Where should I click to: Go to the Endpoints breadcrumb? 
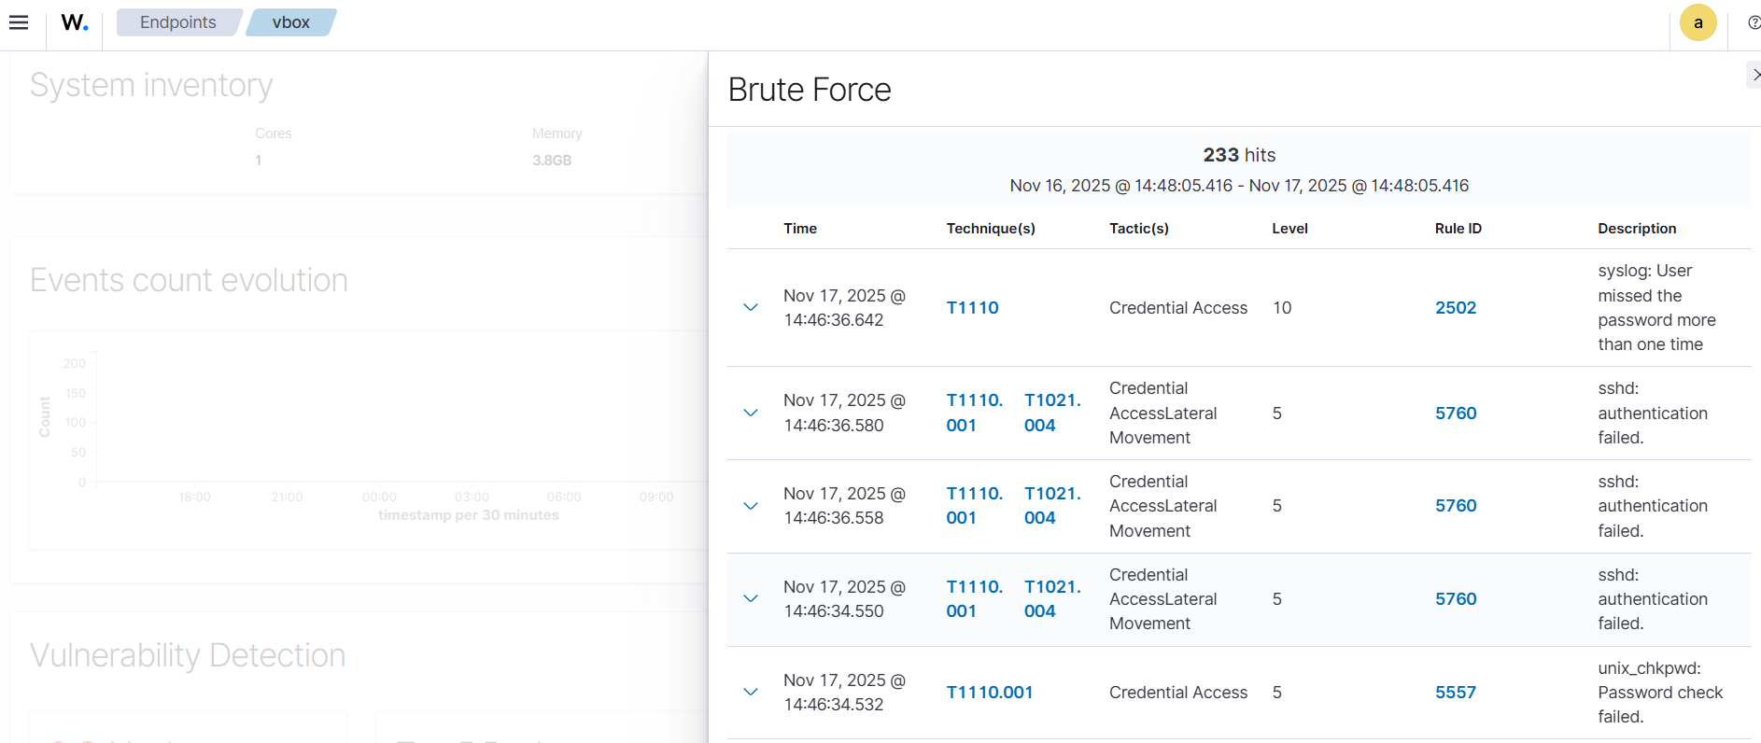point(177,22)
